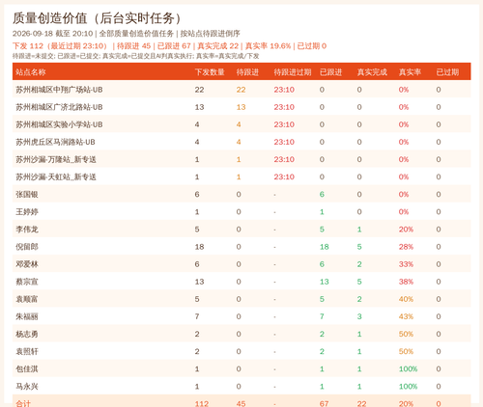
Task: Click the pending count 22 in first row
Action: (241, 90)
